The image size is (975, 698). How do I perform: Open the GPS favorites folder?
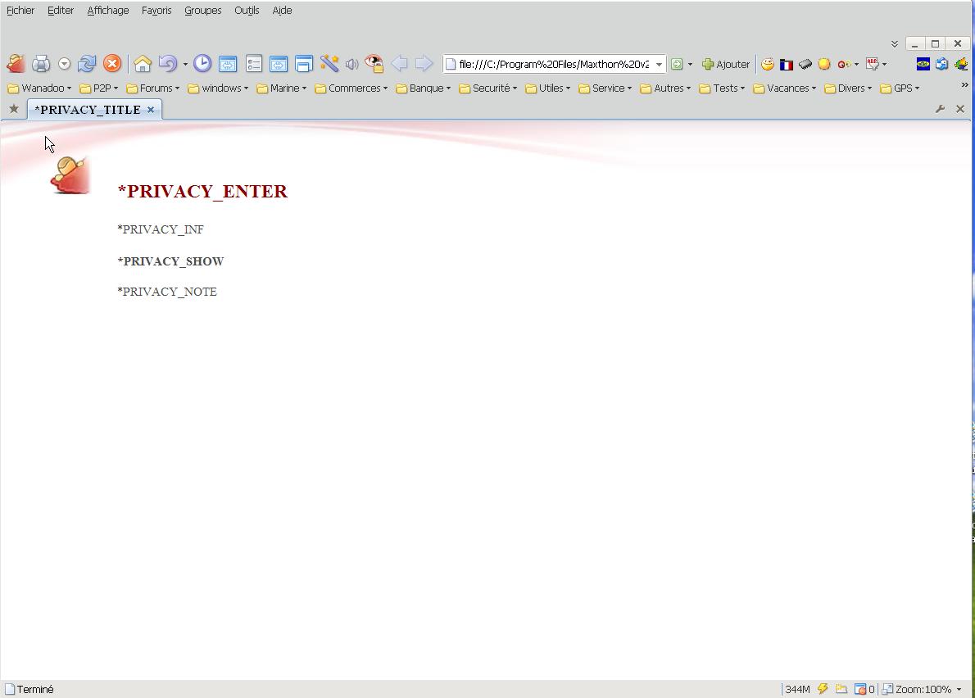[x=900, y=88]
